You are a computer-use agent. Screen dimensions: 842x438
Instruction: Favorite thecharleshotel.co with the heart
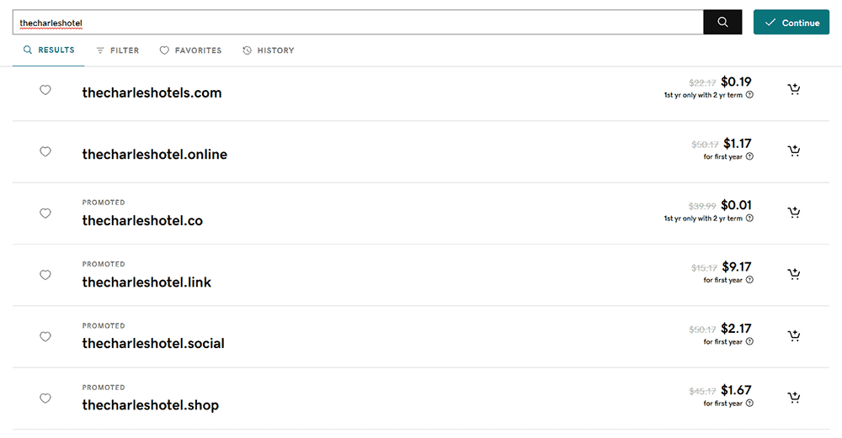[x=45, y=214]
